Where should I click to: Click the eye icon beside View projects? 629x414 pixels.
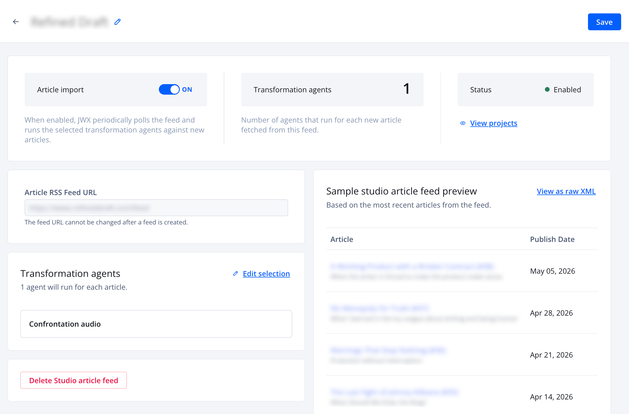tap(463, 123)
